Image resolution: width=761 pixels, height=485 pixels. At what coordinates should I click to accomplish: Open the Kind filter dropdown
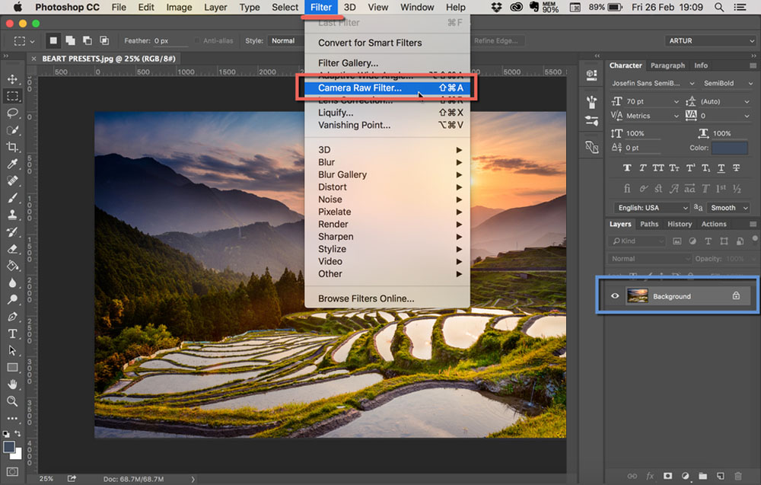tap(636, 241)
